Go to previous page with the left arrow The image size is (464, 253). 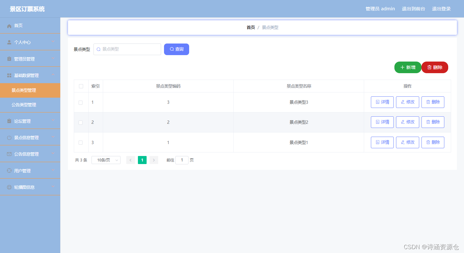click(130, 160)
